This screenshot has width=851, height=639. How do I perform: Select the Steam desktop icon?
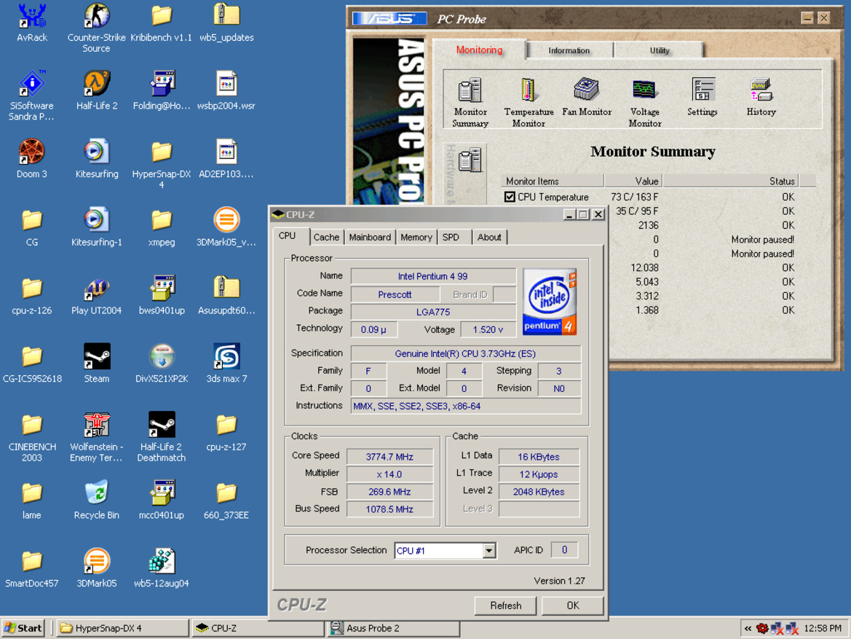click(97, 363)
